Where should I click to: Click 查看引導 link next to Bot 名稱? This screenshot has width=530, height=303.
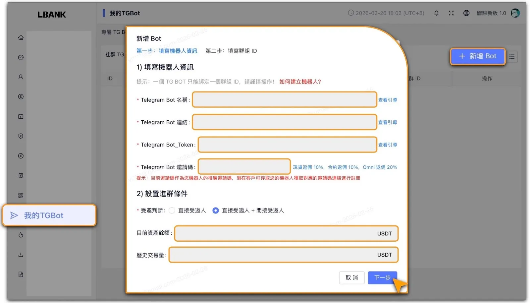point(388,100)
